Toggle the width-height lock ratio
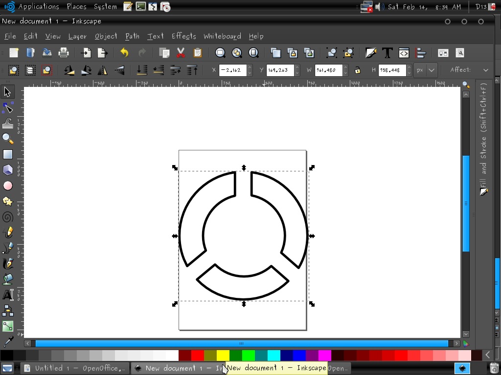 pyautogui.click(x=357, y=70)
